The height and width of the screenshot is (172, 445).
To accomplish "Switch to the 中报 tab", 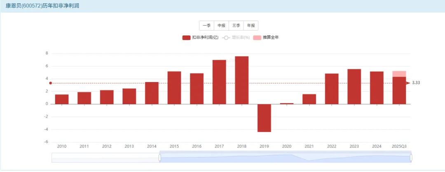I will tap(221, 26).
